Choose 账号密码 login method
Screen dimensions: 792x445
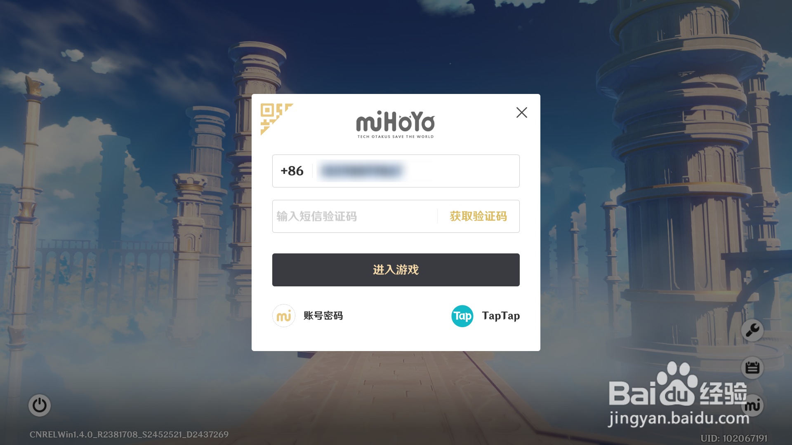(x=323, y=316)
